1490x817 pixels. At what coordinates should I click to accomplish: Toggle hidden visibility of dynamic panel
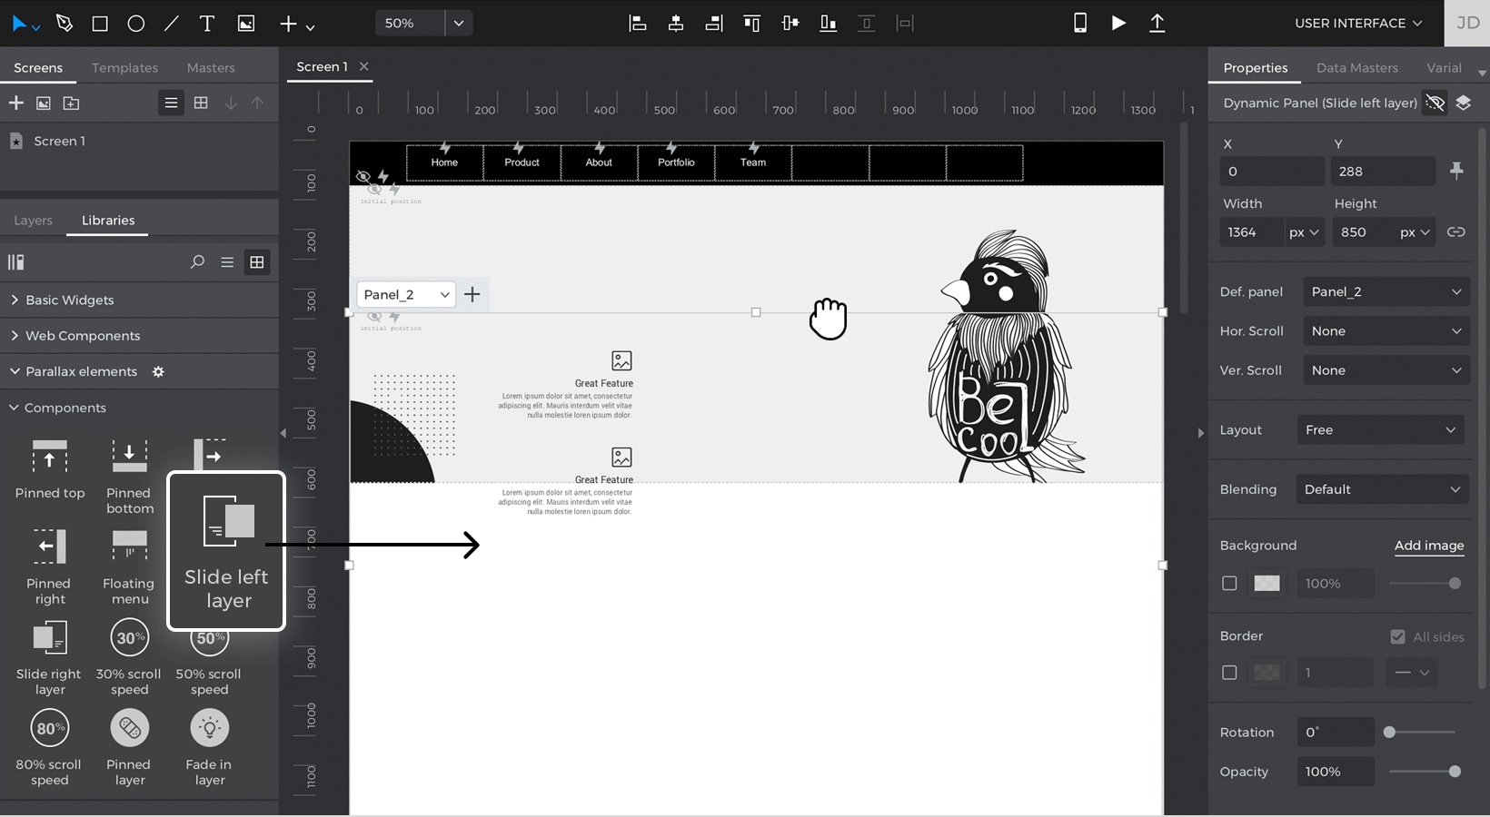pyautogui.click(x=1435, y=103)
